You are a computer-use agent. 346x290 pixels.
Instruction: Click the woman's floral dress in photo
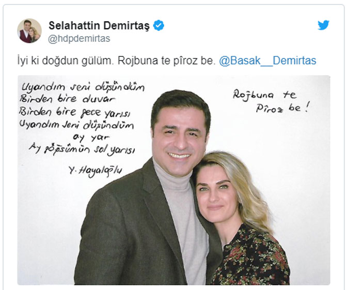251,257
